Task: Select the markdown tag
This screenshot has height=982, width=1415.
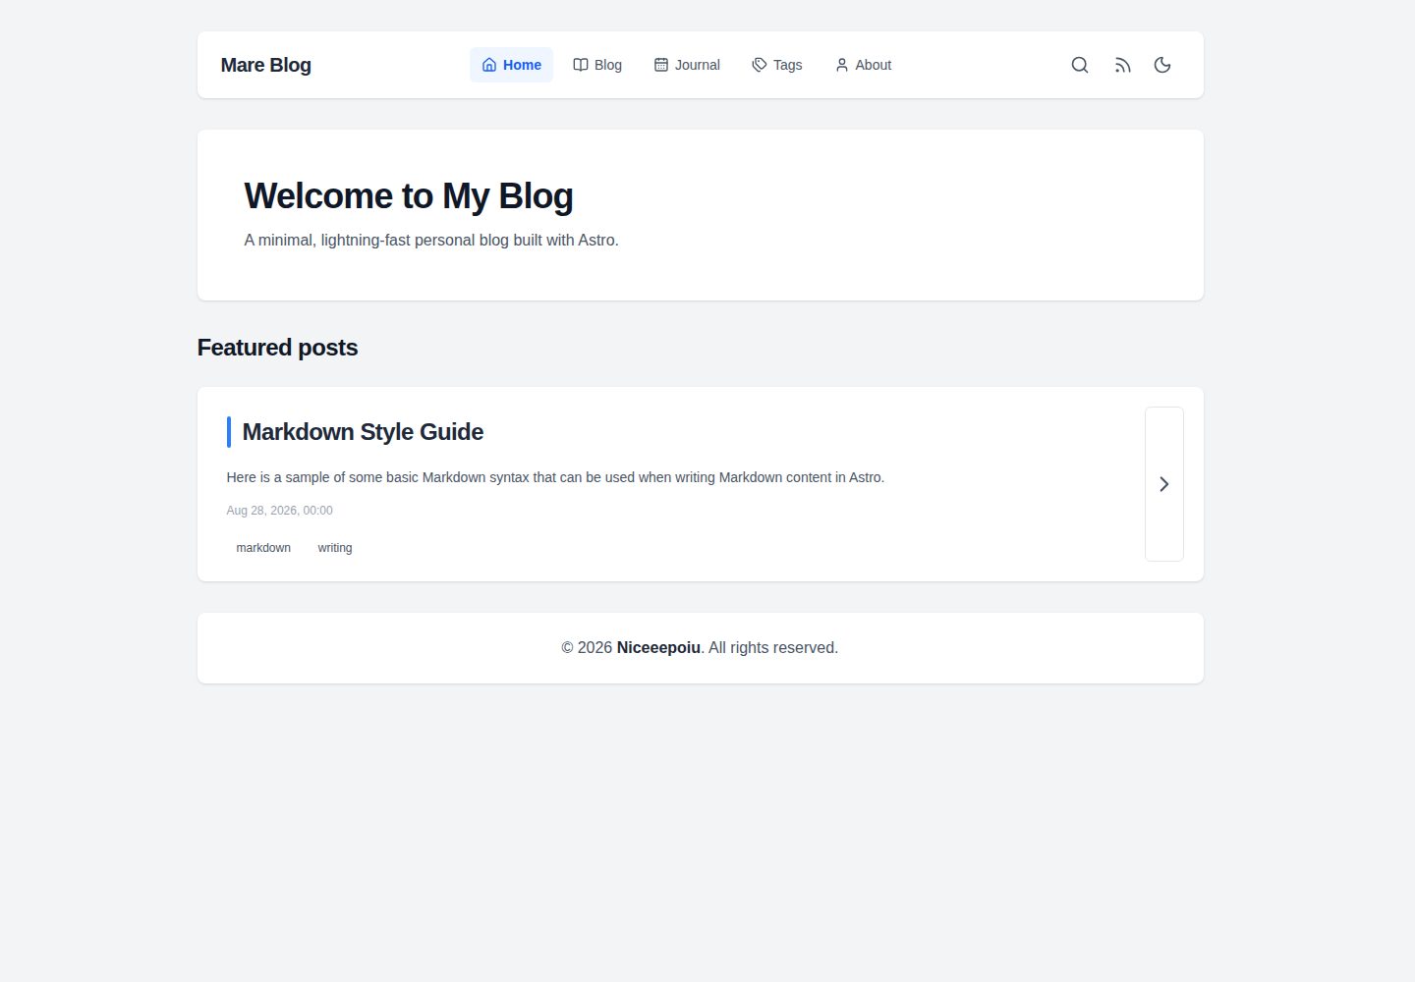Action: point(263,548)
